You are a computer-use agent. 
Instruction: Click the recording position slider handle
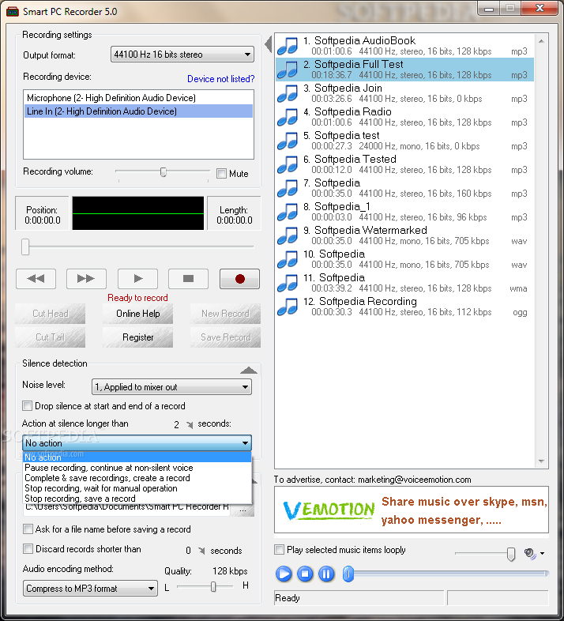point(25,247)
